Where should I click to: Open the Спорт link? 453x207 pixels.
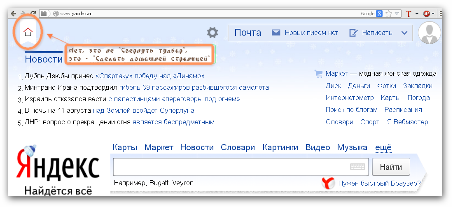click(370, 122)
